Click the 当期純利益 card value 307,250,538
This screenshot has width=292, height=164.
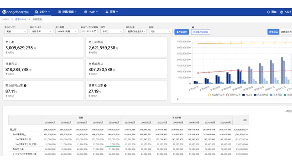tap(100, 70)
